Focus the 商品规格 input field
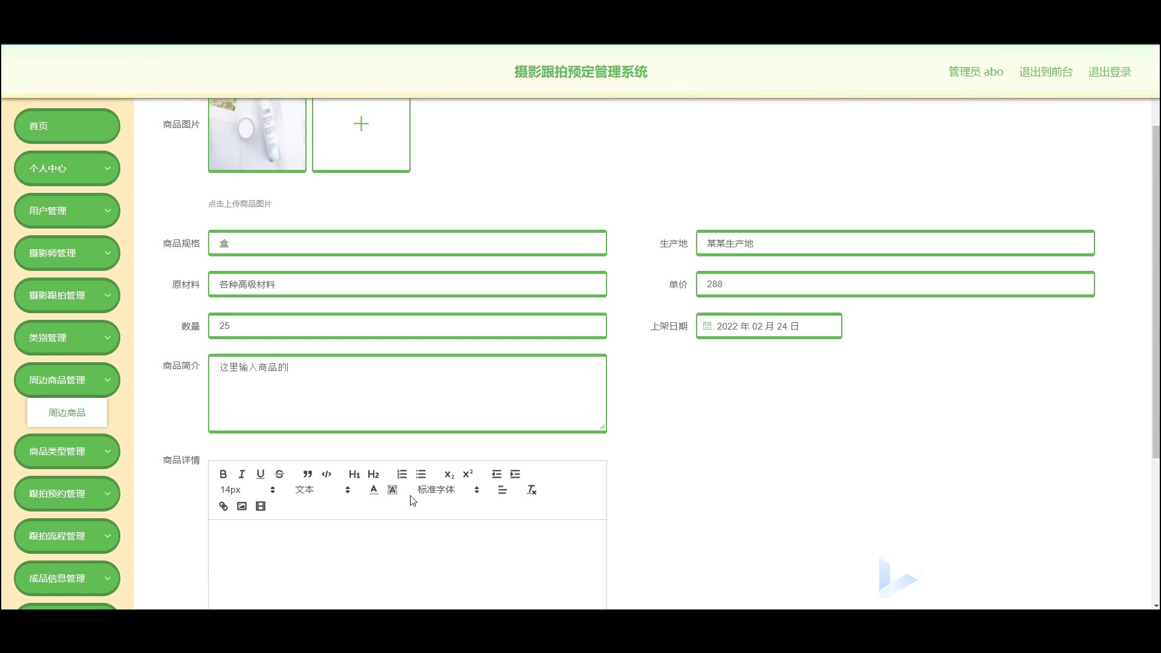1161x653 pixels. (408, 243)
